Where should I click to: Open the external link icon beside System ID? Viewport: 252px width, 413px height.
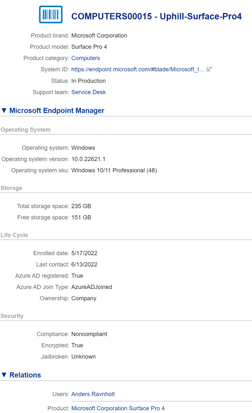(x=209, y=69)
